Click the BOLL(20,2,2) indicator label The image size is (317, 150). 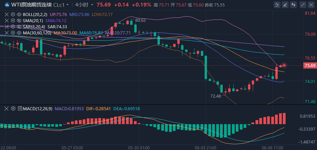[x=35, y=15]
